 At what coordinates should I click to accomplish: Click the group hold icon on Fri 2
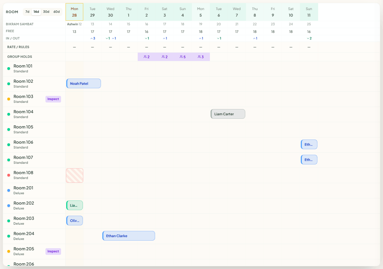(145, 57)
